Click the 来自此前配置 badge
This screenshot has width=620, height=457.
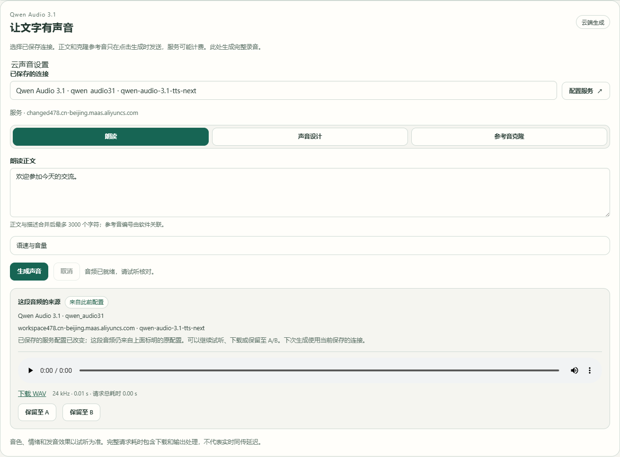coord(87,302)
